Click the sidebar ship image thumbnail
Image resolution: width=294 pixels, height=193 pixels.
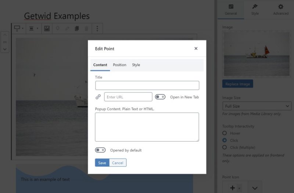pyautogui.click(x=257, y=54)
